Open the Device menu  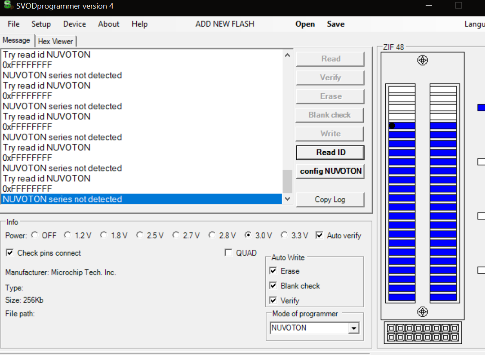coord(74,24)
